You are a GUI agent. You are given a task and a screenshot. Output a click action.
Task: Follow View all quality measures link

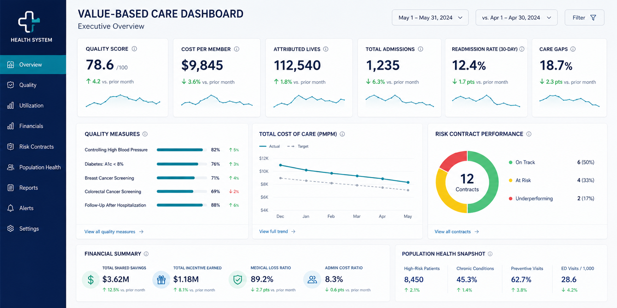click(x=114, y=232)
